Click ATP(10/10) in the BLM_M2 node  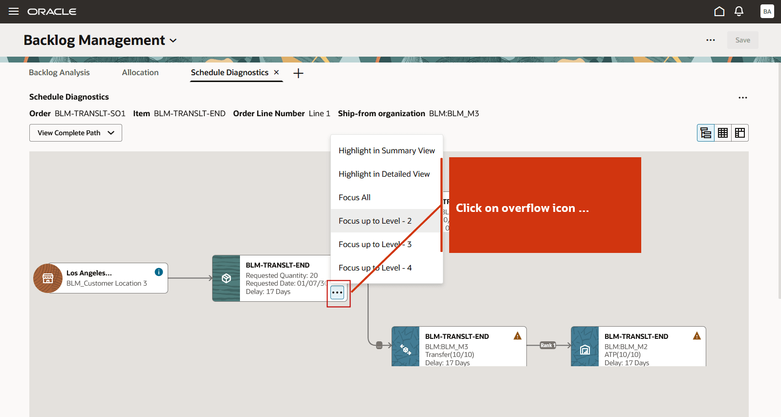(x=623, y=354)
